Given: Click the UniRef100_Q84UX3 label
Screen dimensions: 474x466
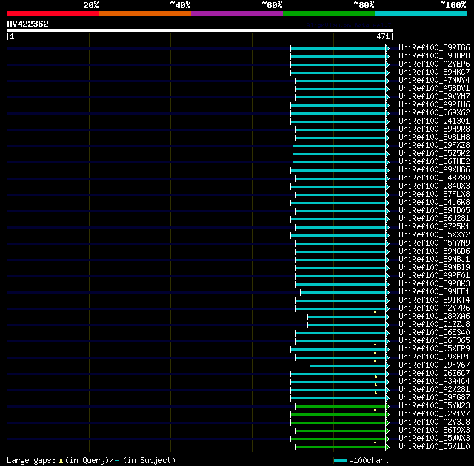Looking at the screenshot, I should (x=434, y=186).
